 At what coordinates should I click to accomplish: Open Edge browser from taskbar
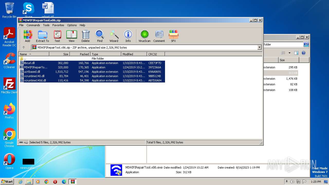(x=64, y=182)
